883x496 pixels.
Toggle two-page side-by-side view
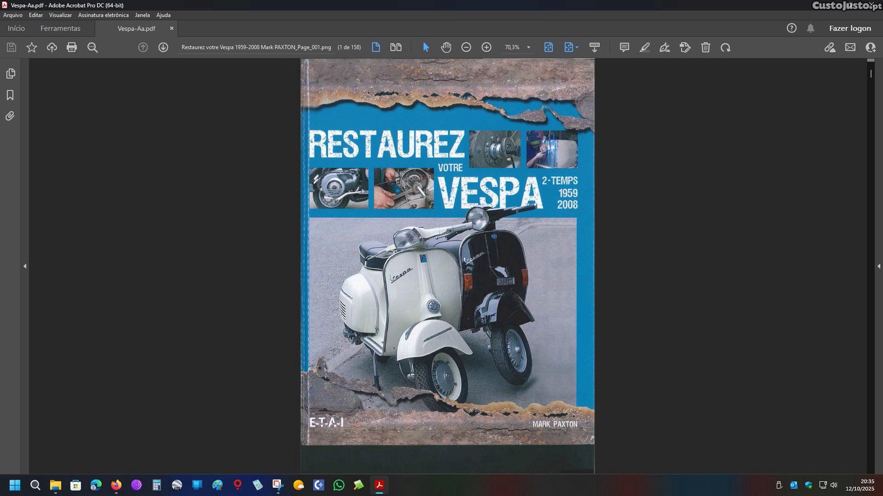point(396,48)
